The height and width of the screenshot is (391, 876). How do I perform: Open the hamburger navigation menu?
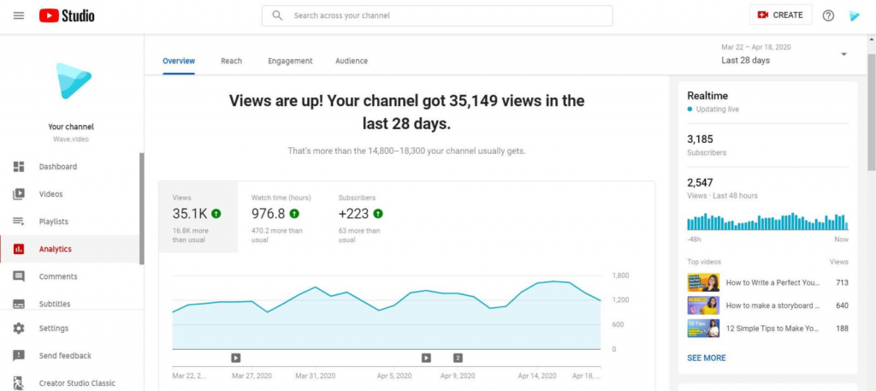click(19, 15)
